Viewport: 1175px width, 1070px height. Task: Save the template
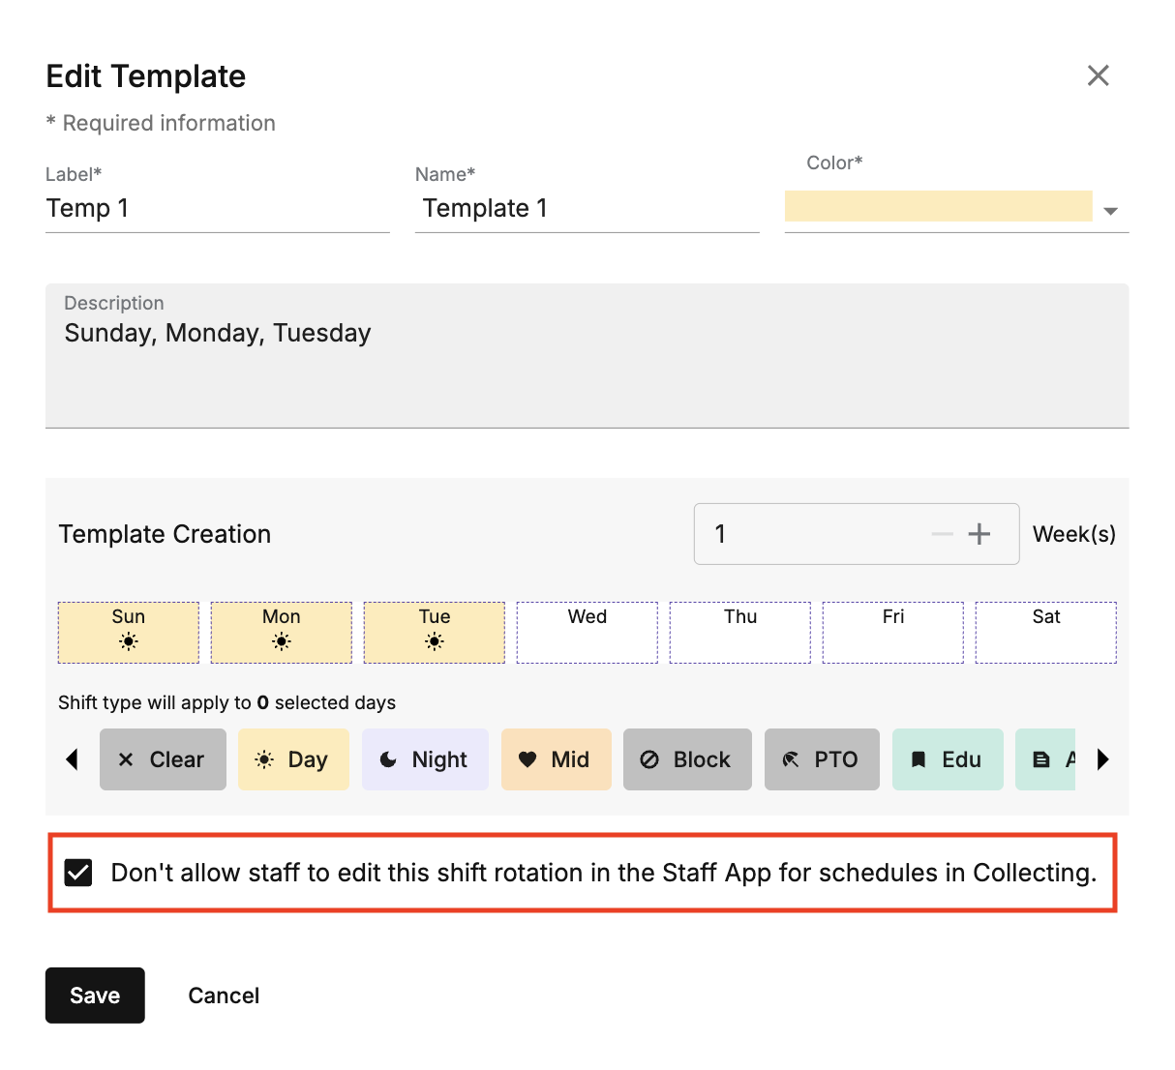pyautogui.click(x=95, y=996)
